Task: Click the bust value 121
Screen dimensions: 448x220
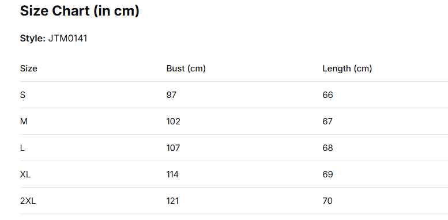Action: click(172, 201)
